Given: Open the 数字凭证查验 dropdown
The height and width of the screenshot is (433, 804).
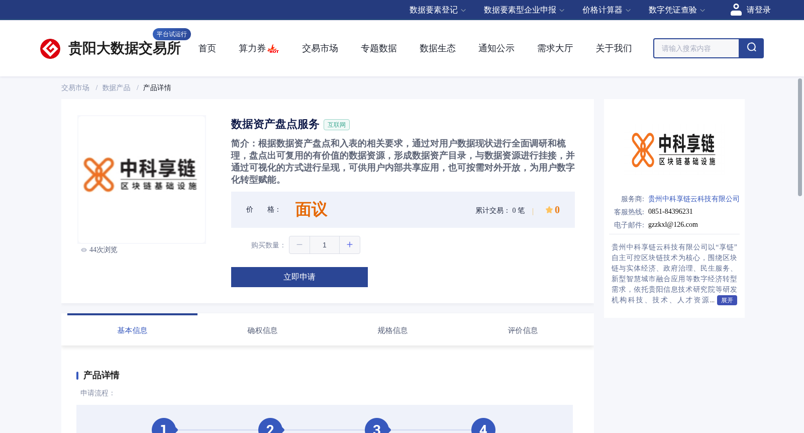Looking at the screenshot, I should [x=677, y=10].
